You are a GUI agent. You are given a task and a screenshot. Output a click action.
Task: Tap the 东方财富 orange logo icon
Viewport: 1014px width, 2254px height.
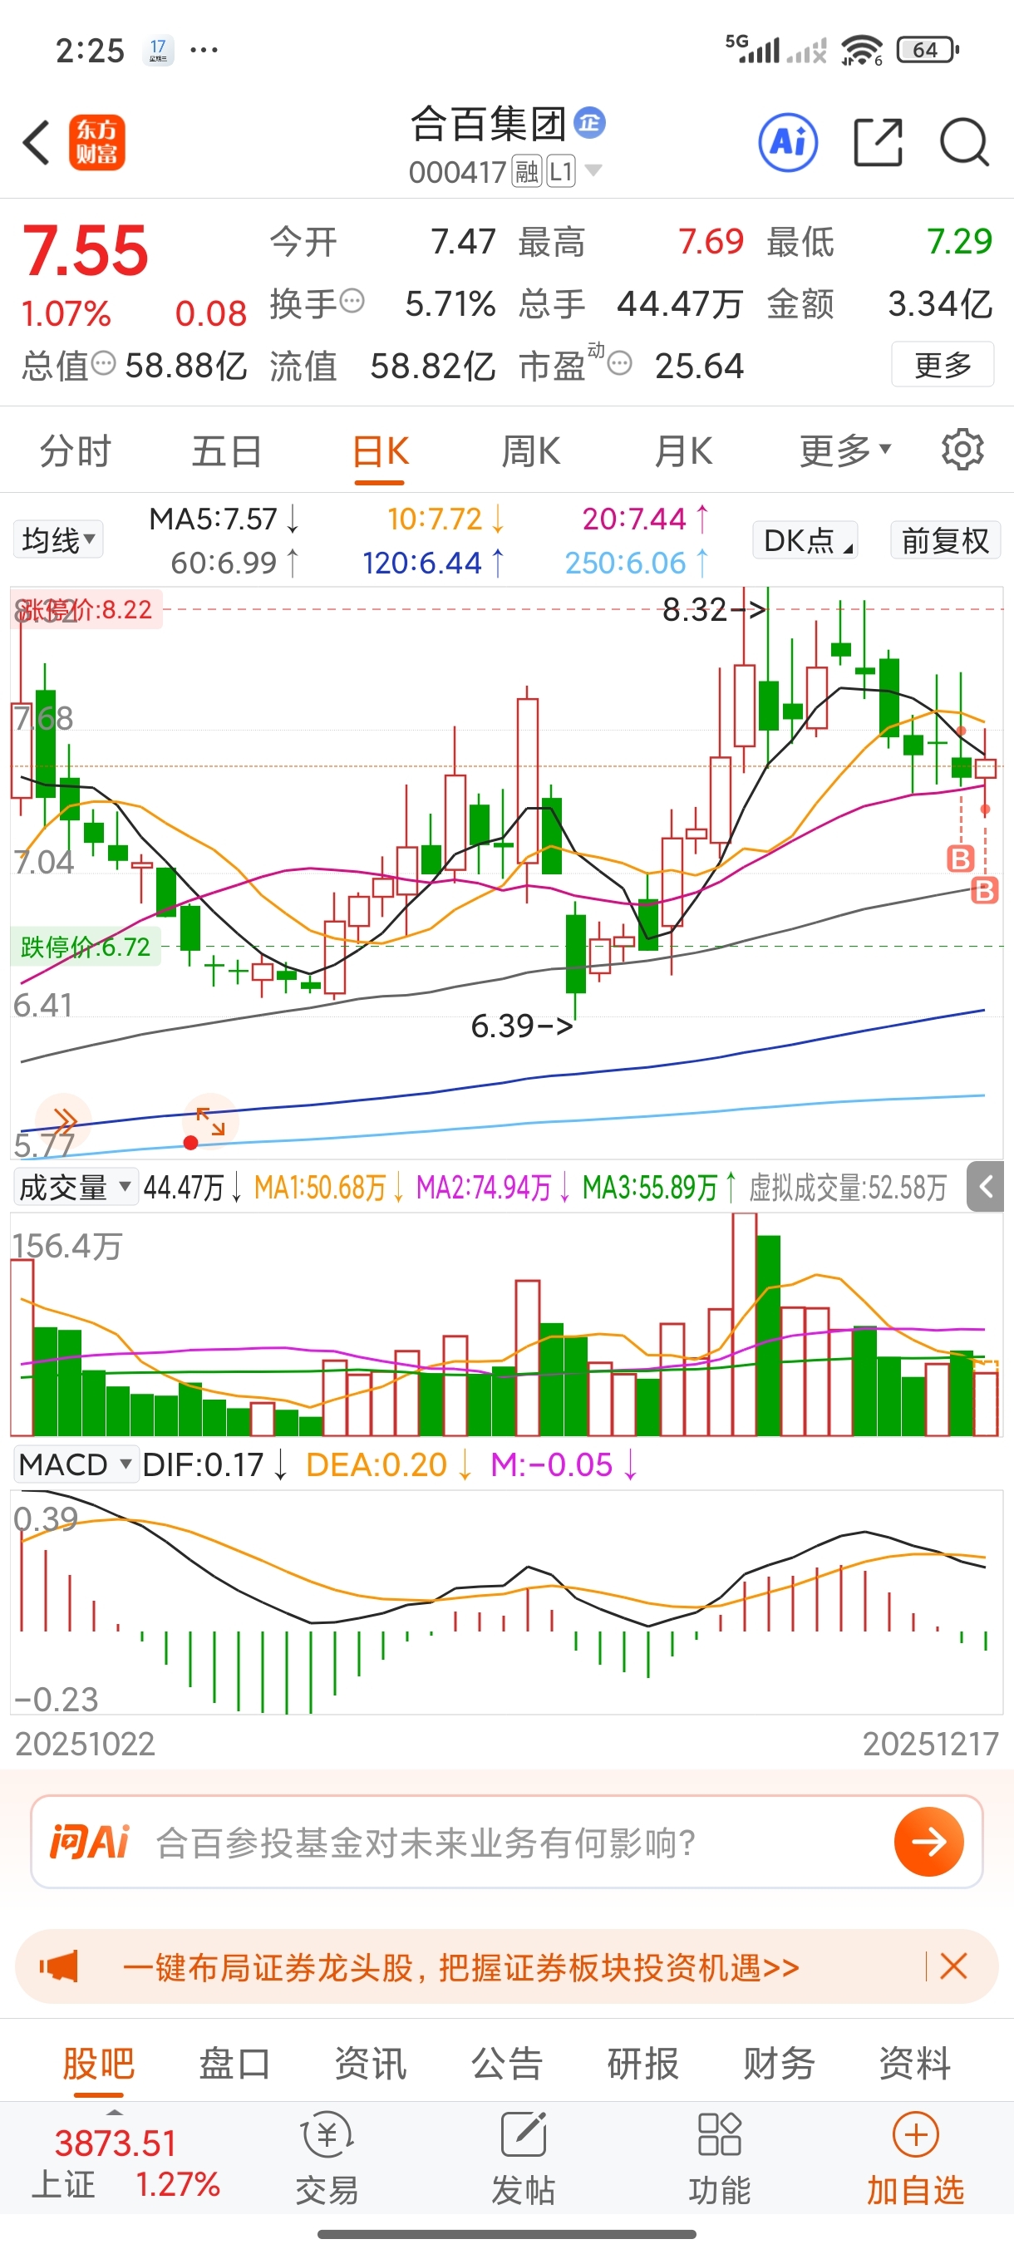(97, 142)
